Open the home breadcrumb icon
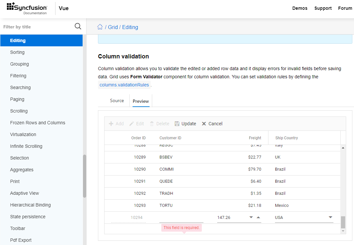This screenshot has height=245, width=354. (100, 27)
